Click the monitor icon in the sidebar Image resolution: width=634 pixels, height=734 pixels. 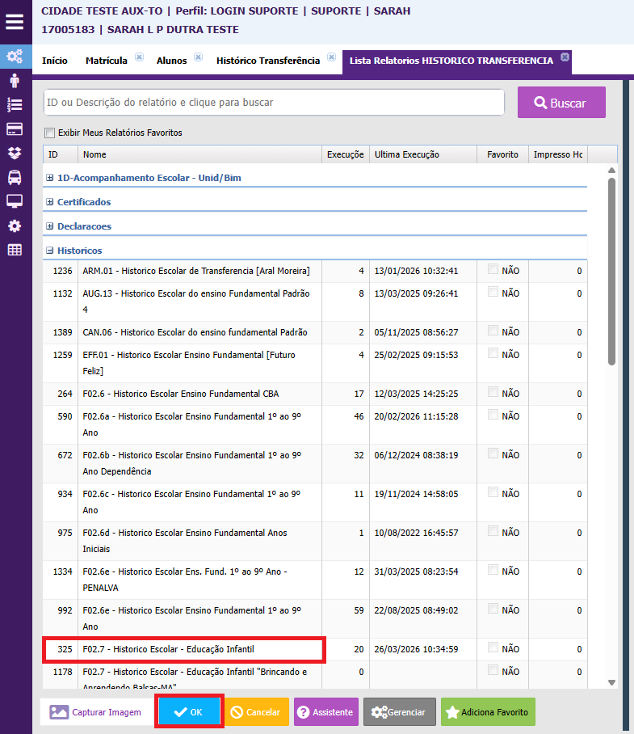point(15,201)
